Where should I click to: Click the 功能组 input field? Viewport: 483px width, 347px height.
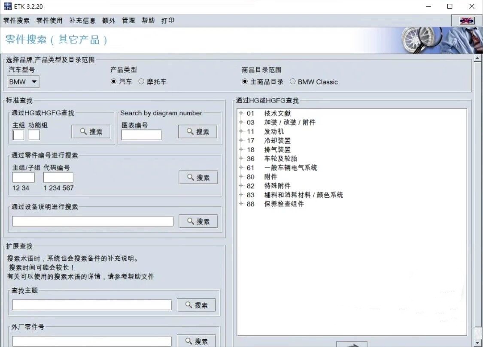click(34, 135)
